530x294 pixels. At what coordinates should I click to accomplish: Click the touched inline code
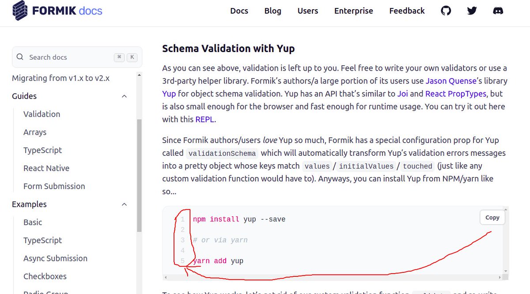click(x=417, y=166)
